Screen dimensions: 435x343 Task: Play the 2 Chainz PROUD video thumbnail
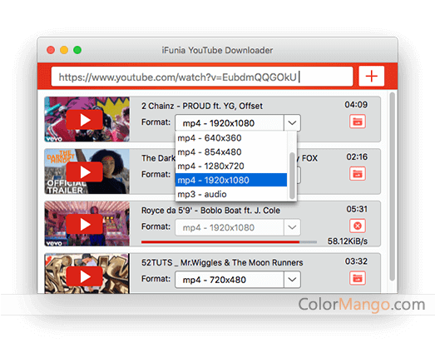[84, 120]
